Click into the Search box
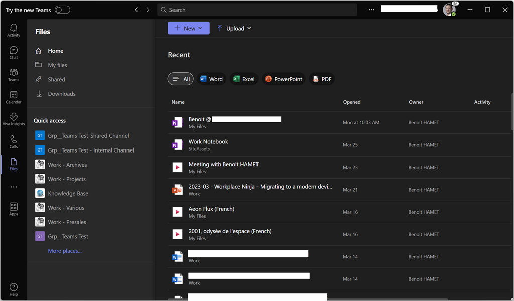514x301 pixels. tap(257, 10)
